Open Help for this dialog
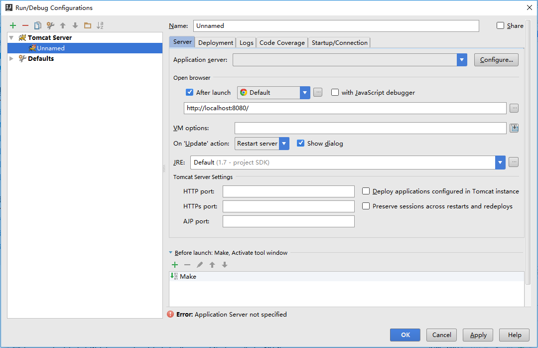Screen dimensions: 538x348 click(514, 335)
